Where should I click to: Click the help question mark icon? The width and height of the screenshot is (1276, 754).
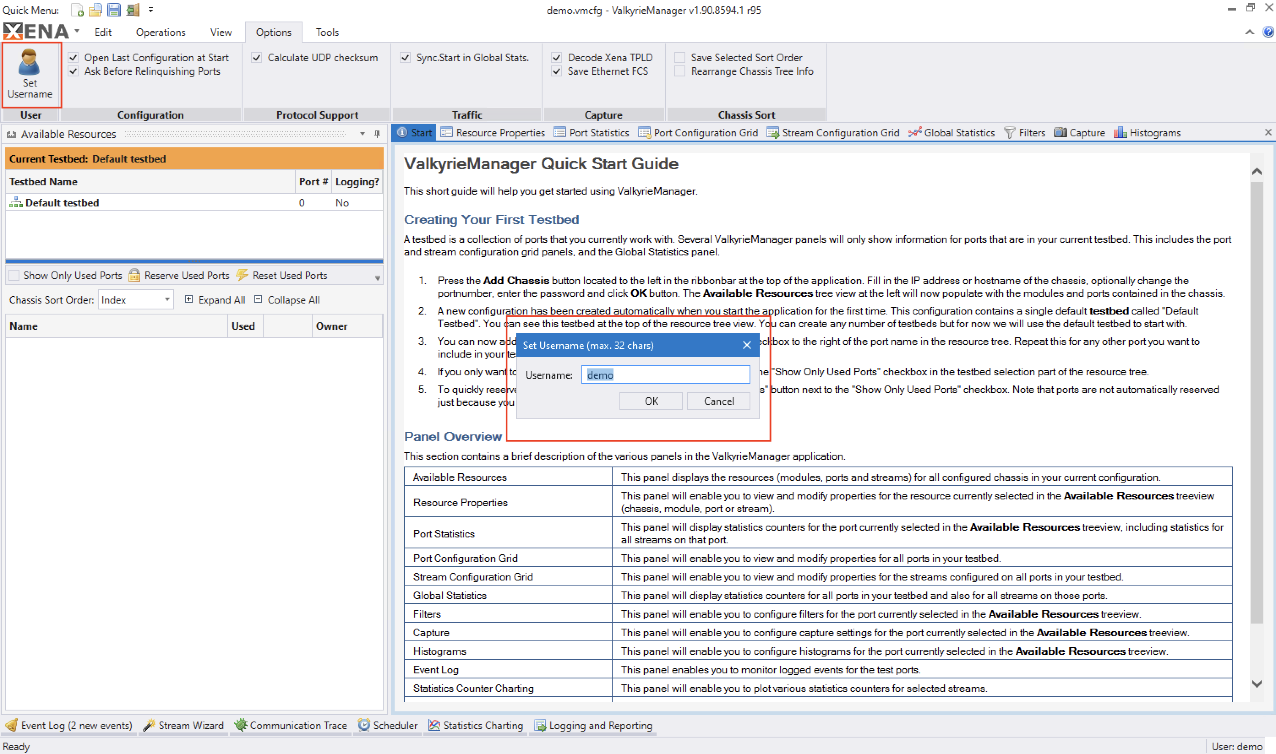(1268, 32)
